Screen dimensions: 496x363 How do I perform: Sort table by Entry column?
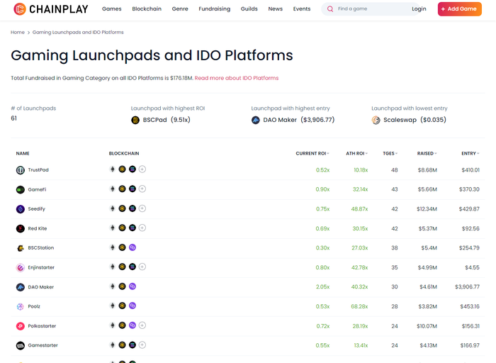(470, 153)
